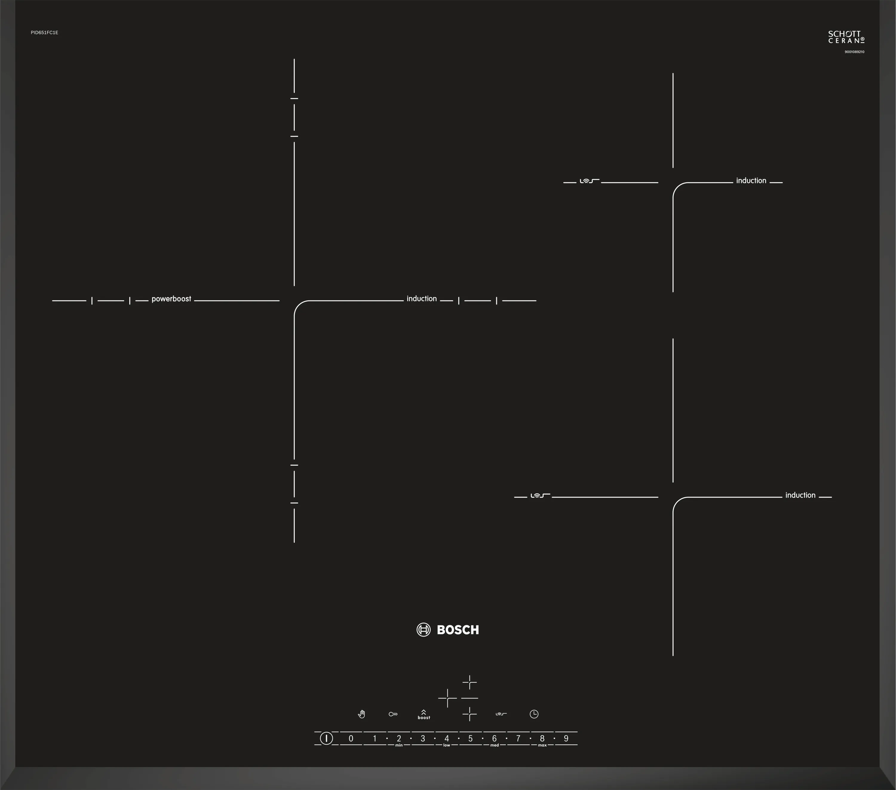Image resolution: width=896 pixels, height=790 pixels.
Task: Tap the hand wipe-protection icon
Action: [361, 714]
